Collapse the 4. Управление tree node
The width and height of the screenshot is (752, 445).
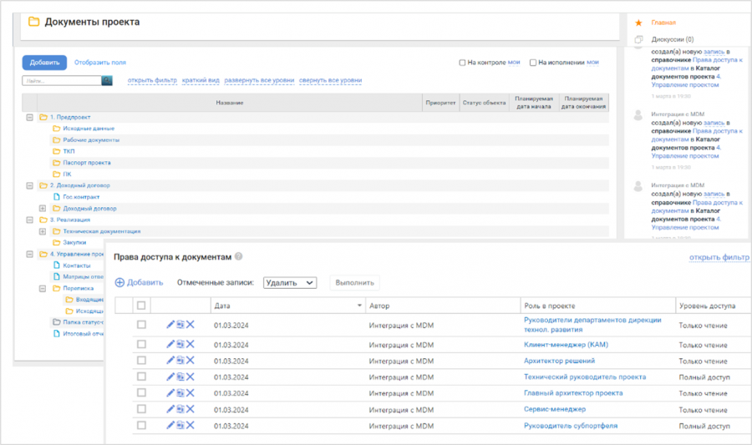tap(30, 254)
